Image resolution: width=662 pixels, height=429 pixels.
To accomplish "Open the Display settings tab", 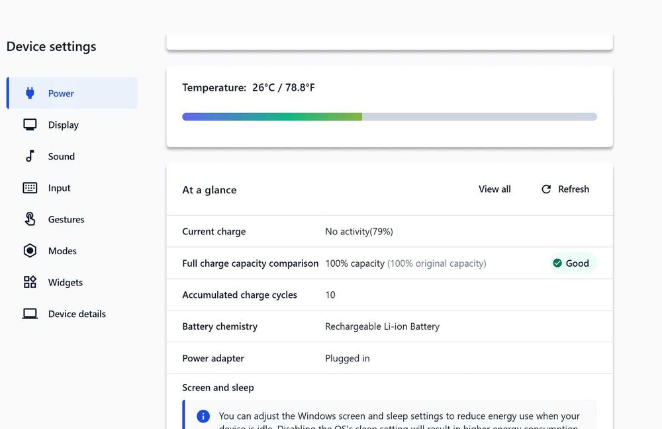I will [x=64, y=125].
